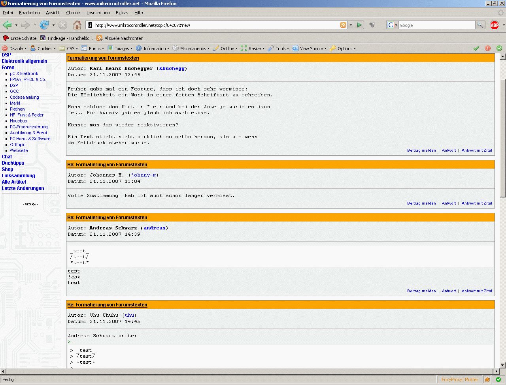Screen dimensions: 506x385
Task: Open the kbuchegg author profile link
Action: click(x=172, y=68)
